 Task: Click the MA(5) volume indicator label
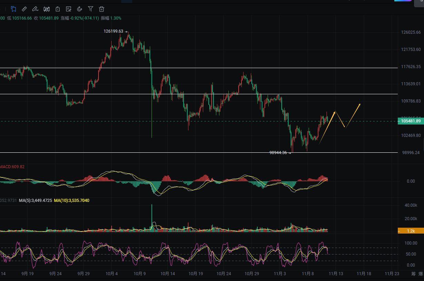(x=35, y=200)
